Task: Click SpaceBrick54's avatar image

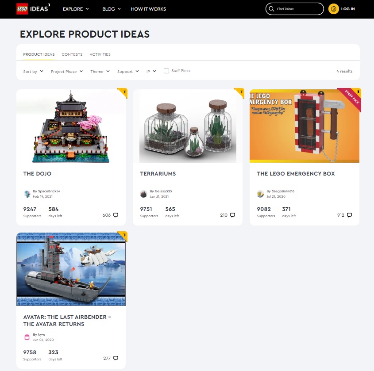Action: [x=27, y=194]
